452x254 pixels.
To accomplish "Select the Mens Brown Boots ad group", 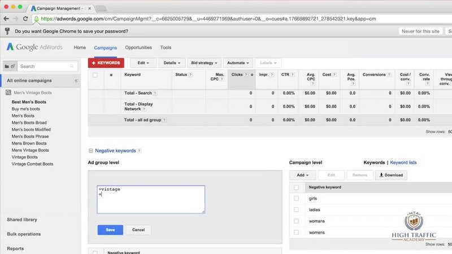I will 29,143.
